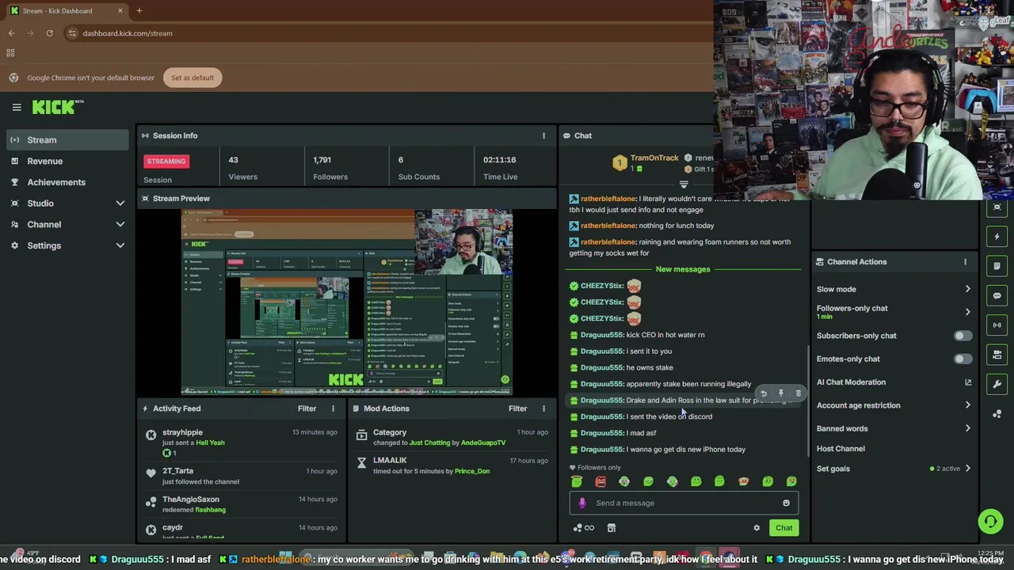1014x570 pixels.
Task: Open Slow mode options
Action: tap(894, 290)
